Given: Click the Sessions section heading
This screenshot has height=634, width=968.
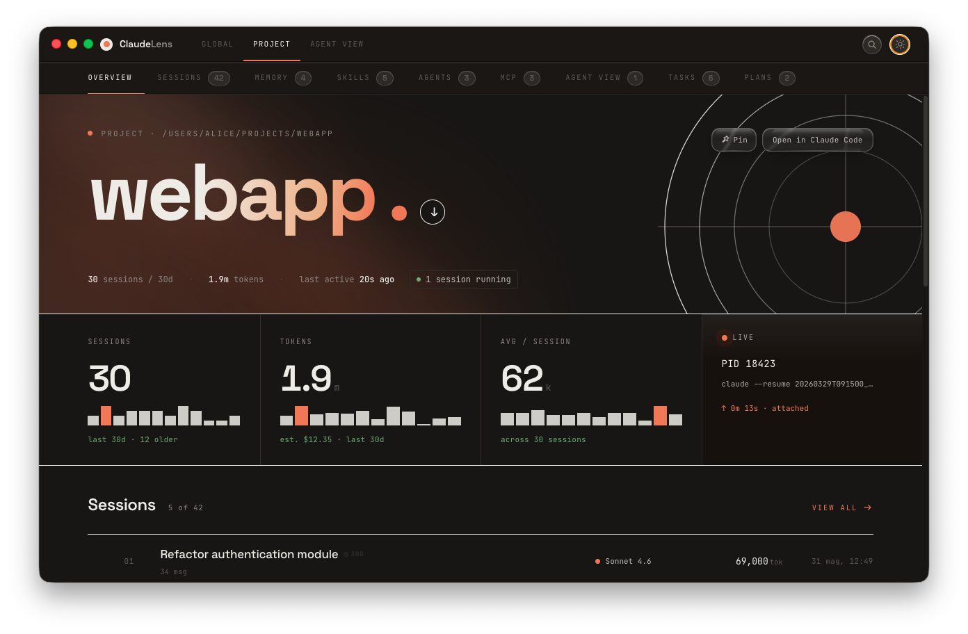Looking at the screenshot, I should (x=122, y=505).
